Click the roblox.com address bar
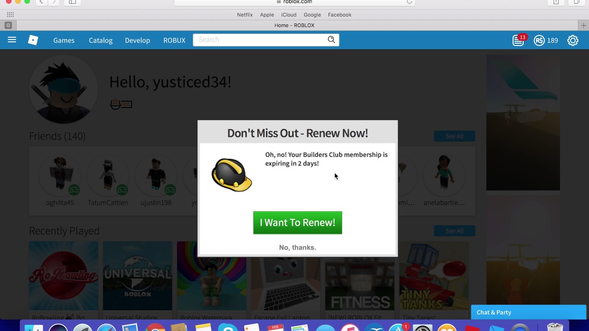 point(294,2)
